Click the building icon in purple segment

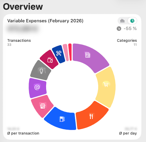click(x=87, y=55)
